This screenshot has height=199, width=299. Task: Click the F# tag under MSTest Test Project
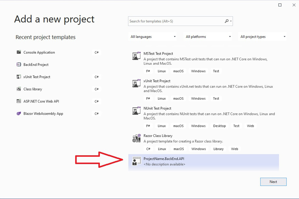[148, 71]
